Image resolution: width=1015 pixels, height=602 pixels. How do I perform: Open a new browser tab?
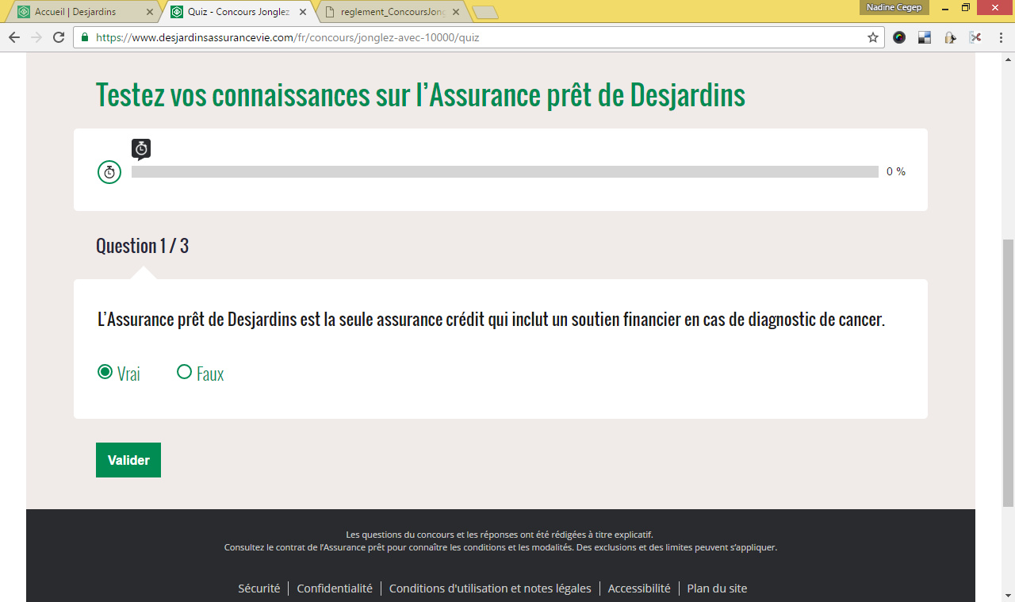(485, 12)
